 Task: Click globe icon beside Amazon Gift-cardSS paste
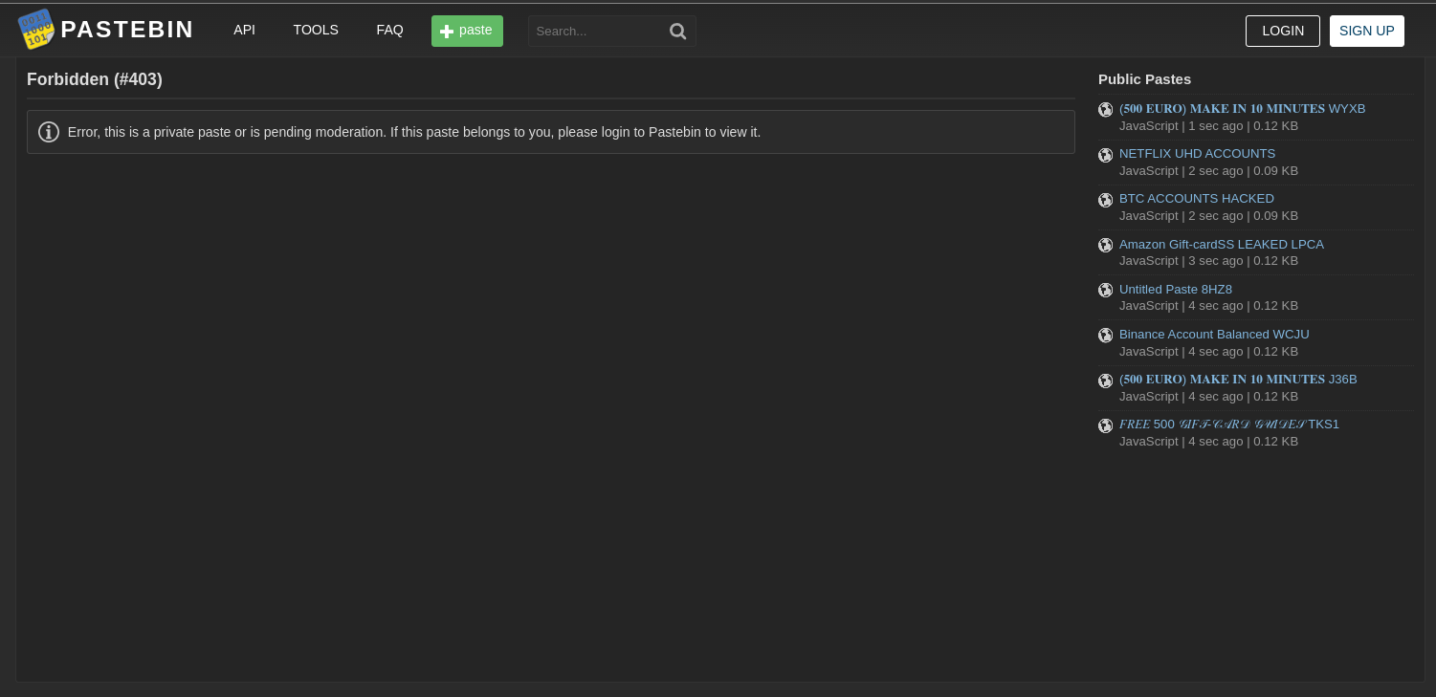[x=1106, y=246]
